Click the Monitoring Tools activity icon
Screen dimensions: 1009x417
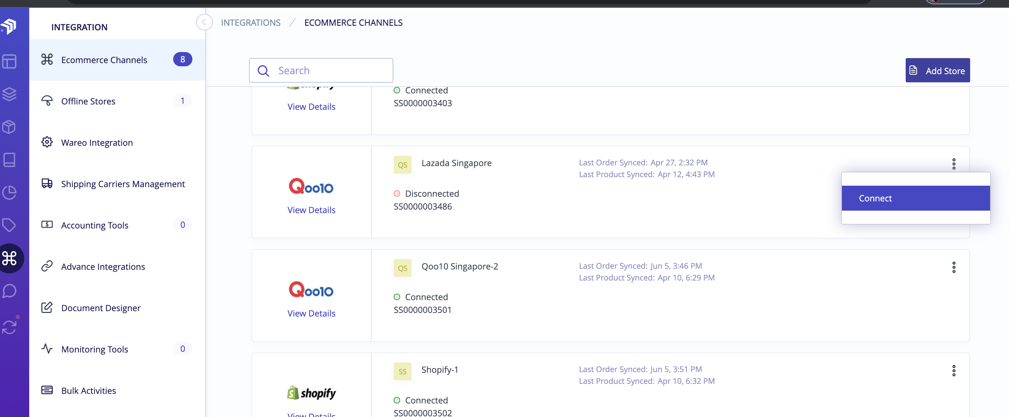47,349
